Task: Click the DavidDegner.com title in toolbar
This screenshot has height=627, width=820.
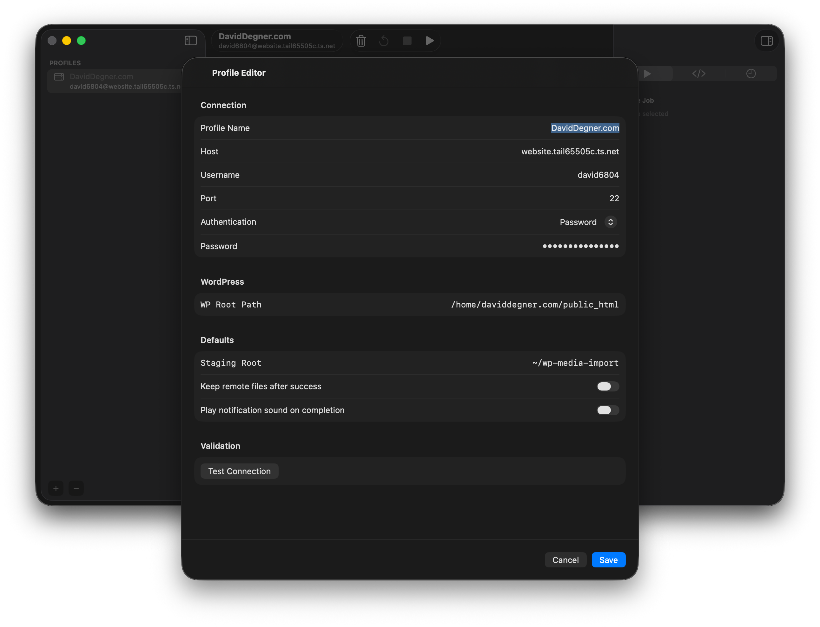Action: 255,36
